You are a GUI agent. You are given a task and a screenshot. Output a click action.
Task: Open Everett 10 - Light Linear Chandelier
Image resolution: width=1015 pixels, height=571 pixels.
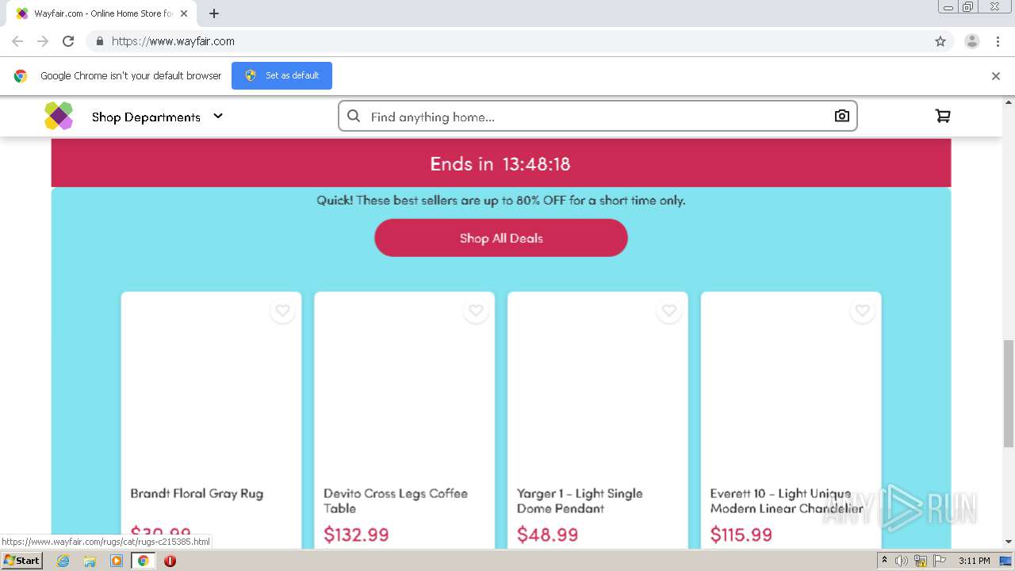(787, 500)
